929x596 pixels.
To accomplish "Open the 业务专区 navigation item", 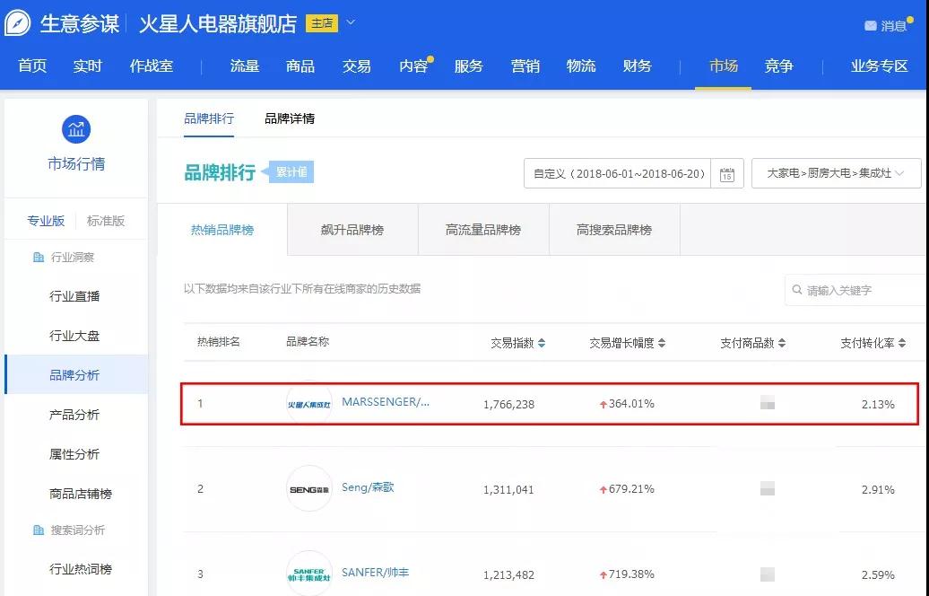I will 880,66.
